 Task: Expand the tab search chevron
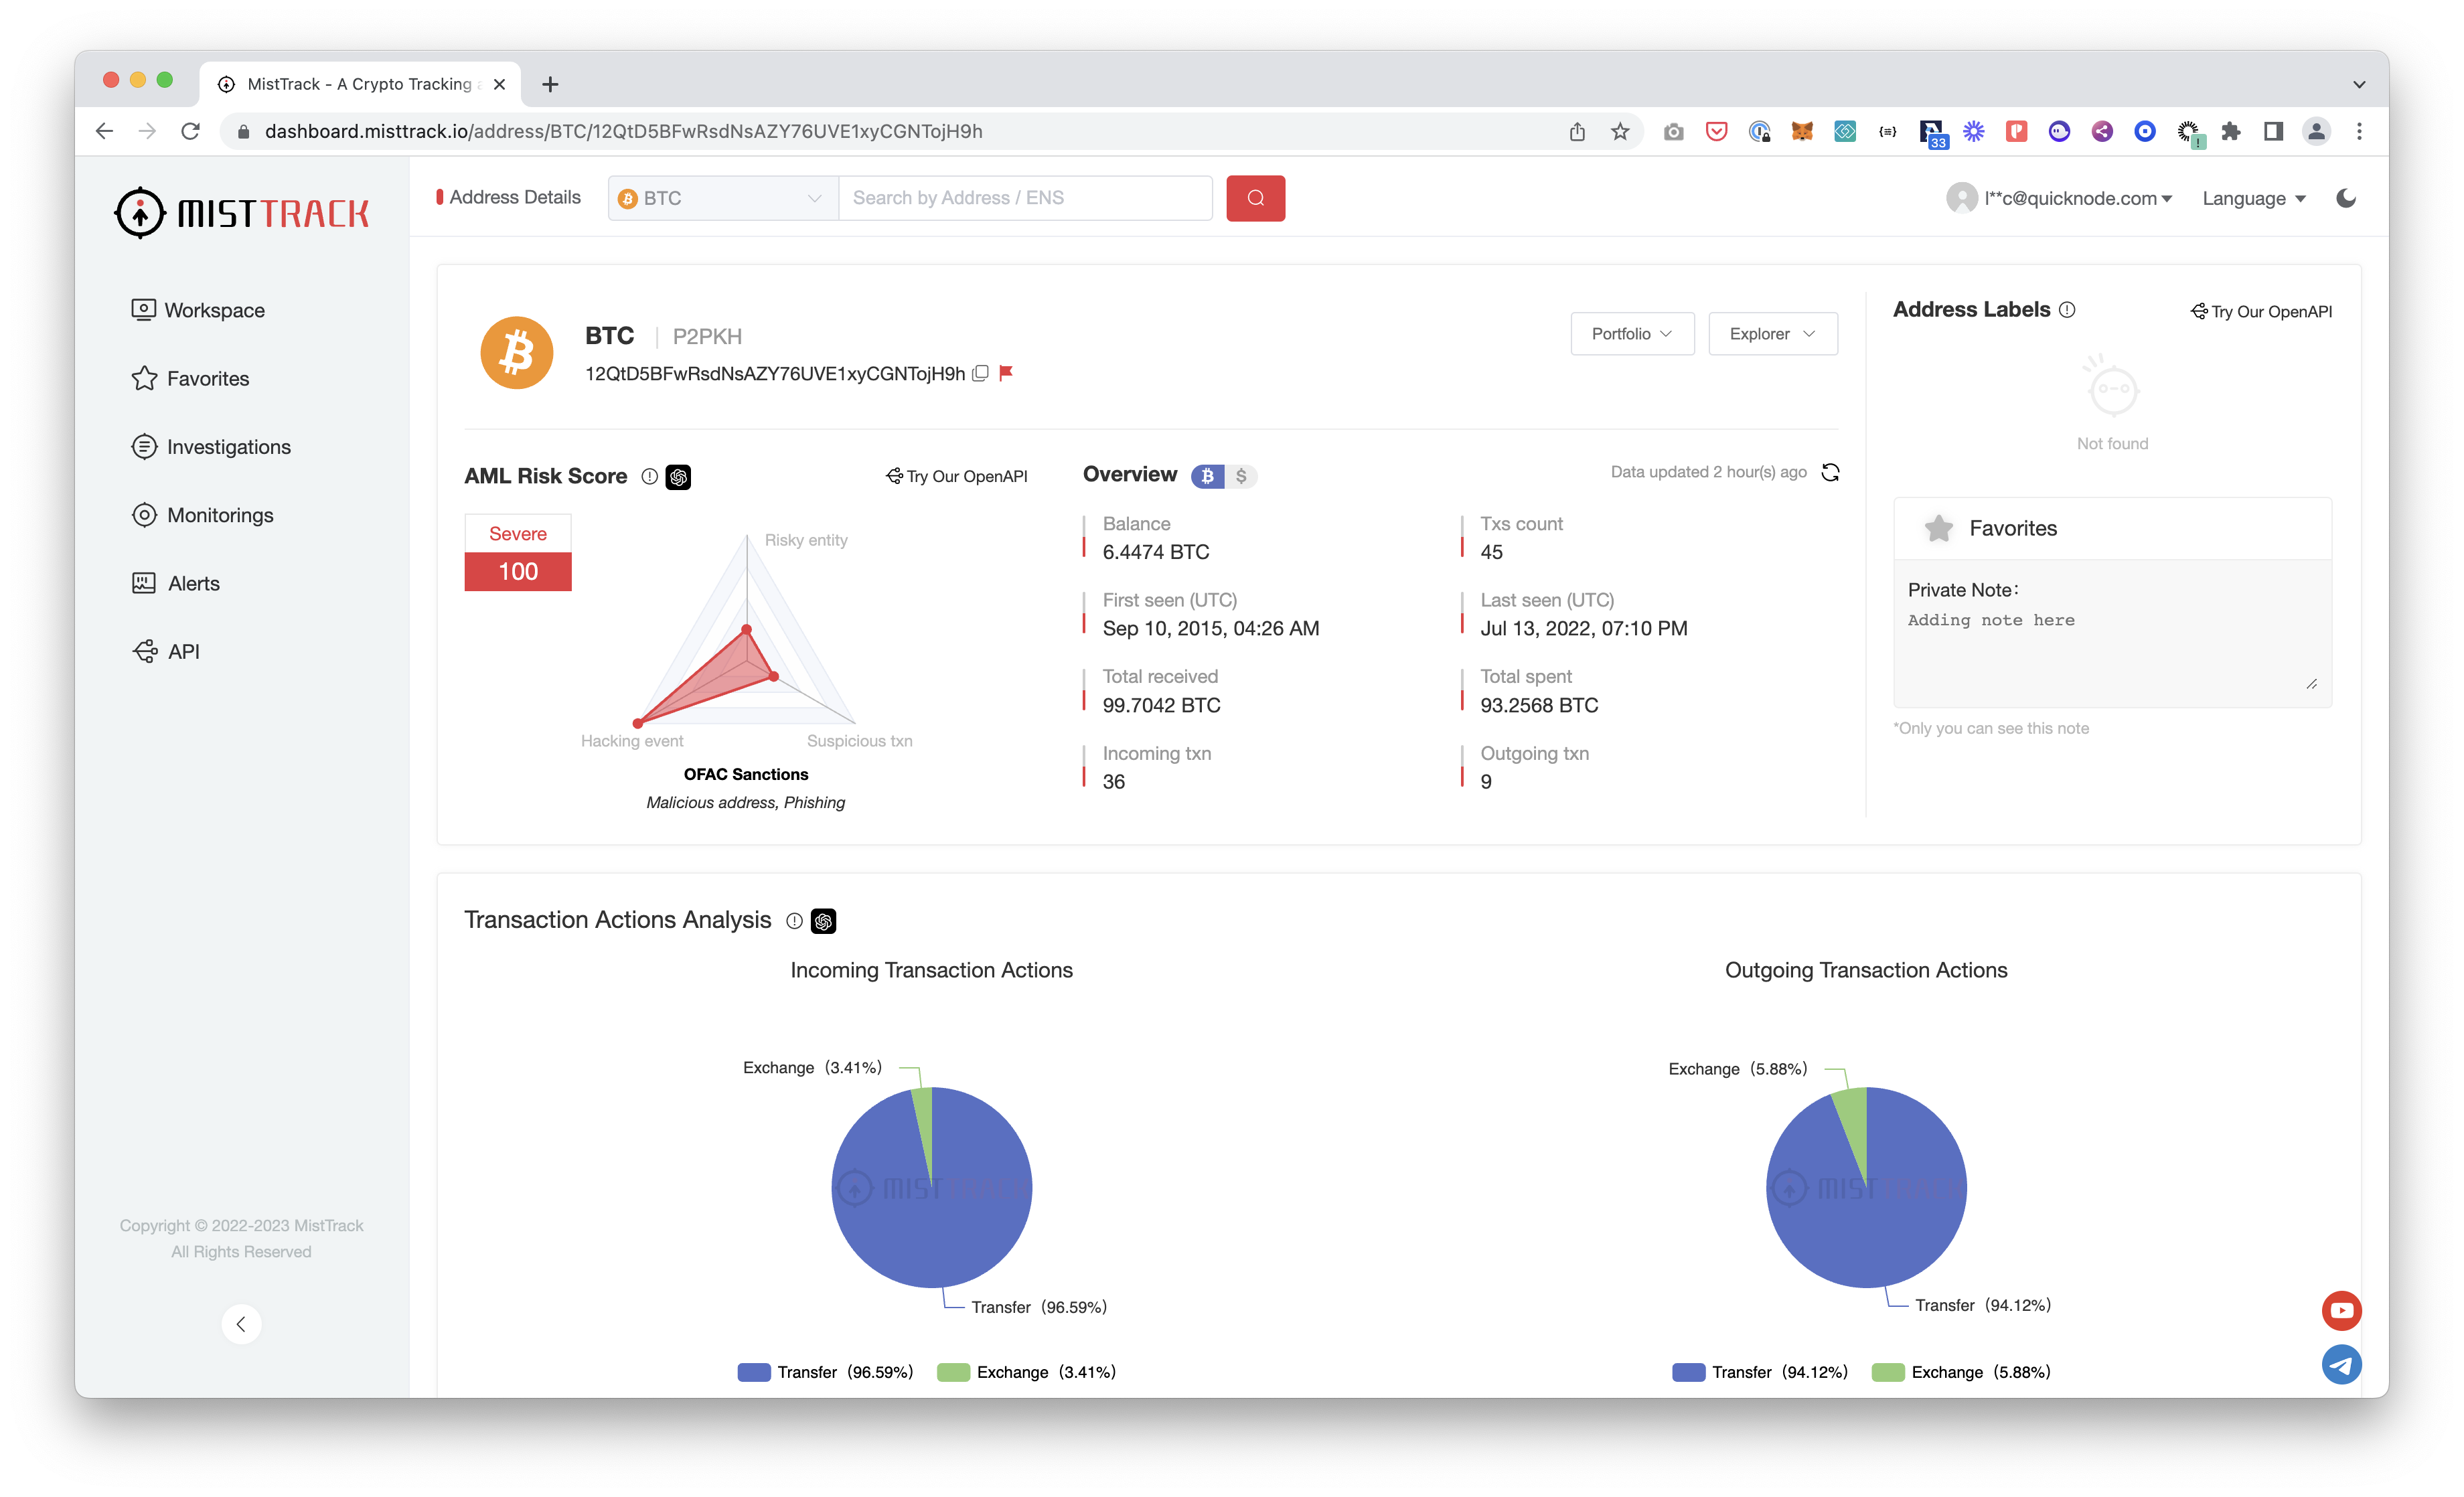click(x=2359, y=84)
